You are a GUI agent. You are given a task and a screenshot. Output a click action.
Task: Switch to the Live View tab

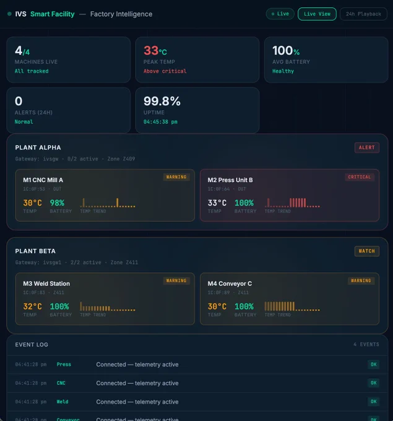pyautogui.click(x=317, y=14)
